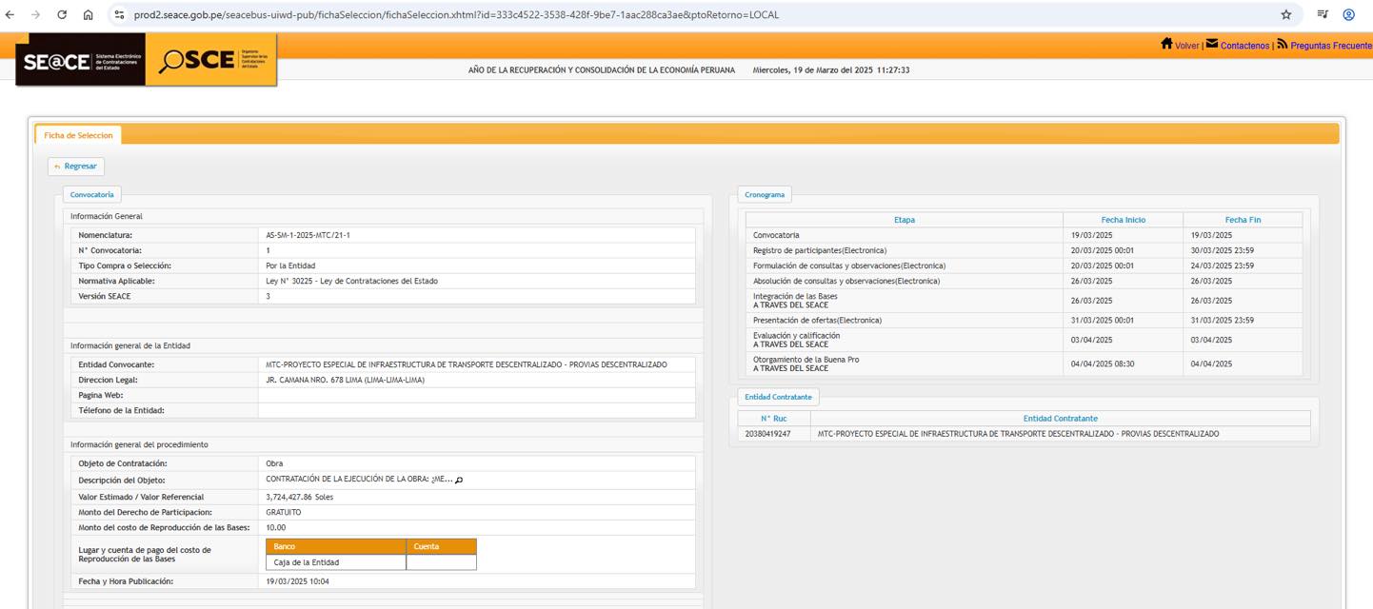Click the SEACE logo
1373x609 pixels.
click(x=81, y=61)
